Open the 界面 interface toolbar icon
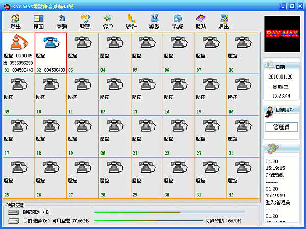 (38, 21)
